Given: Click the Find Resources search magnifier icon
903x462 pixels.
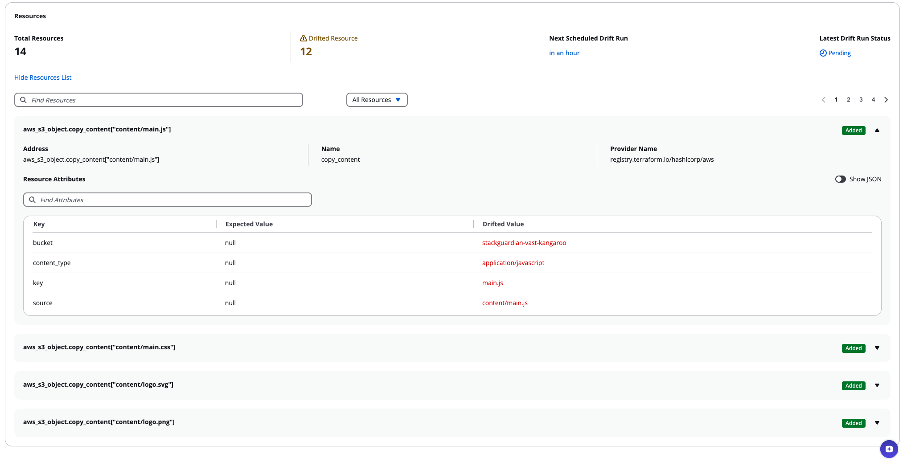Looking at the screenshot, I should pyautogui.click(x=24, y=100).
